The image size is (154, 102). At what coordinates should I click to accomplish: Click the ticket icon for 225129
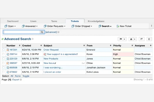(8, 59)
